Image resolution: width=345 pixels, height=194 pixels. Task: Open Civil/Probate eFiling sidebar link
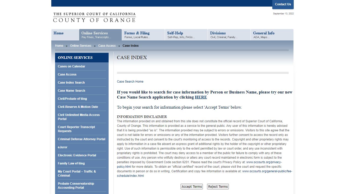[x=72, y=99]
